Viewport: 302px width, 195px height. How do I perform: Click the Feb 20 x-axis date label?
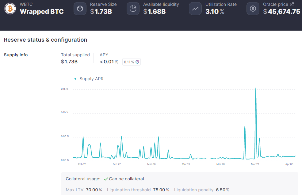pos(82,164)
